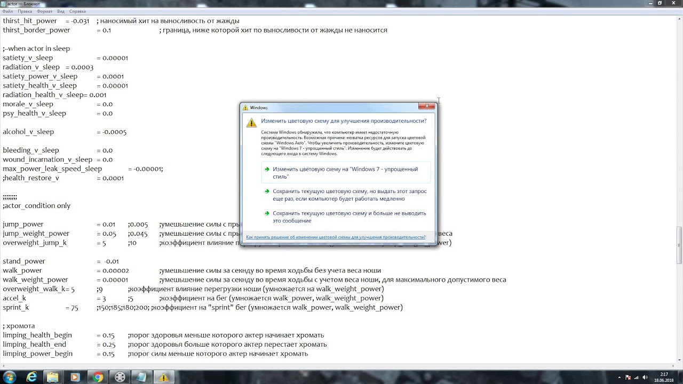Open Windows Explorer folder icon on taskbar
This screenshot has width=683, height=384.
click(x=53, y=377)
